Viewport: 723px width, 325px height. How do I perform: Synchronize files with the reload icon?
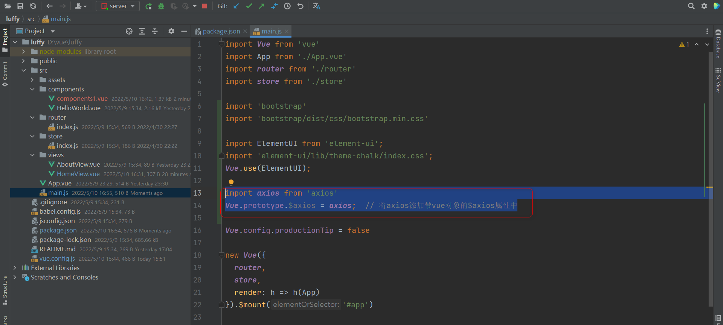33,6
